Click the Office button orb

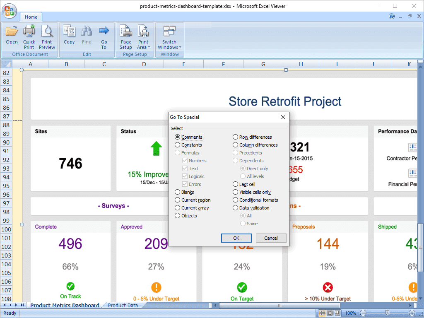(9, 10)
